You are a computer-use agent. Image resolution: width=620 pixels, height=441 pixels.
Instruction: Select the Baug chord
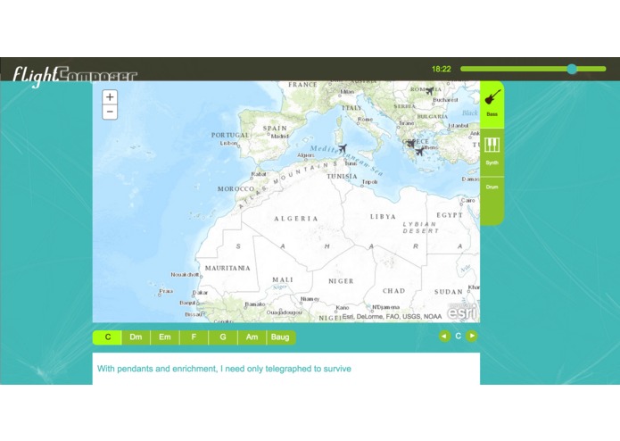point(280,337)
